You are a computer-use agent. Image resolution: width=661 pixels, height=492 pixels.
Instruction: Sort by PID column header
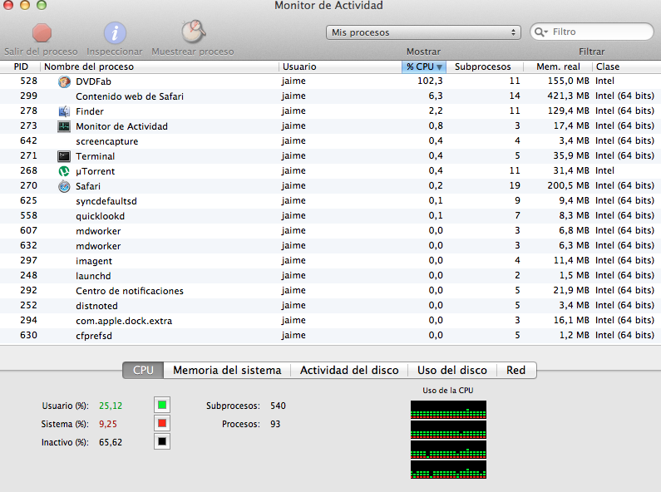coord(20,66)
